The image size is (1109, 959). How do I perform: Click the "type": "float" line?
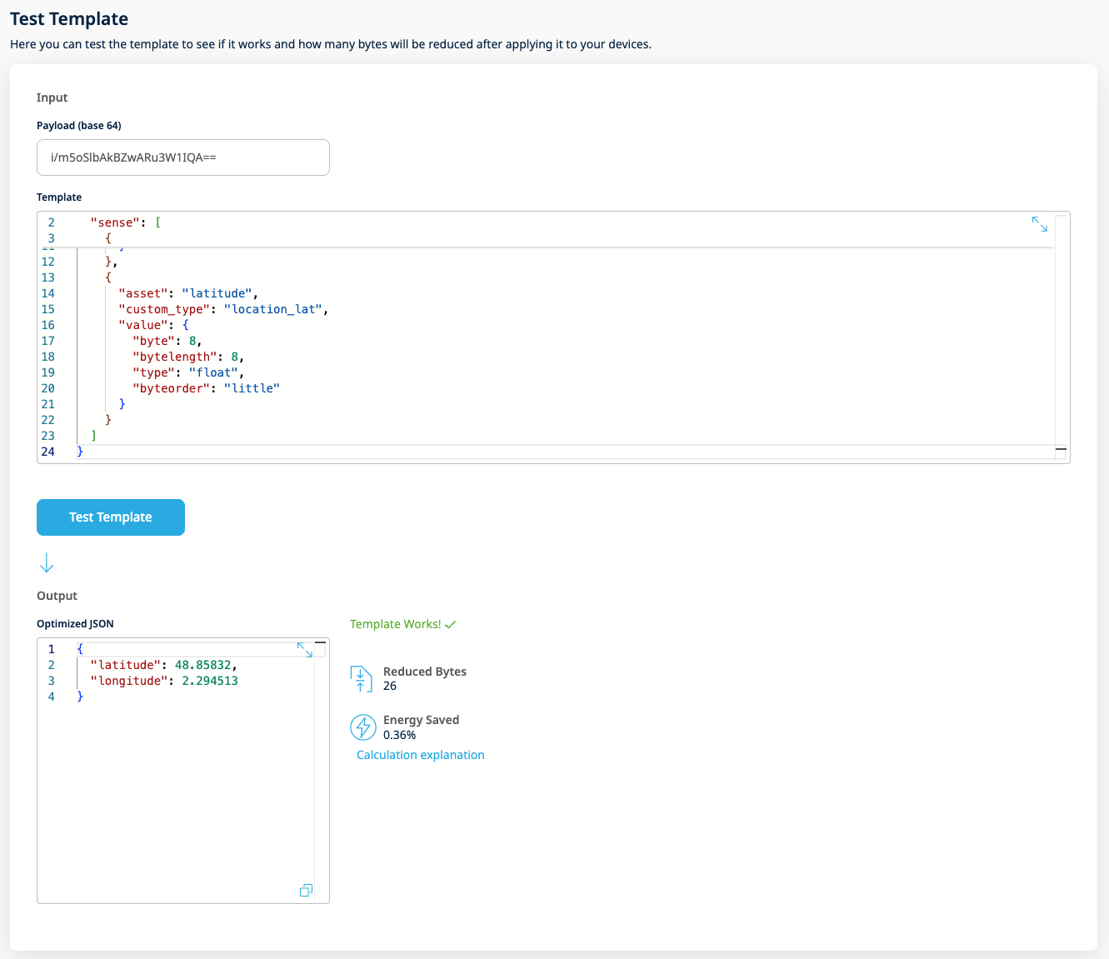click(188, 372)
